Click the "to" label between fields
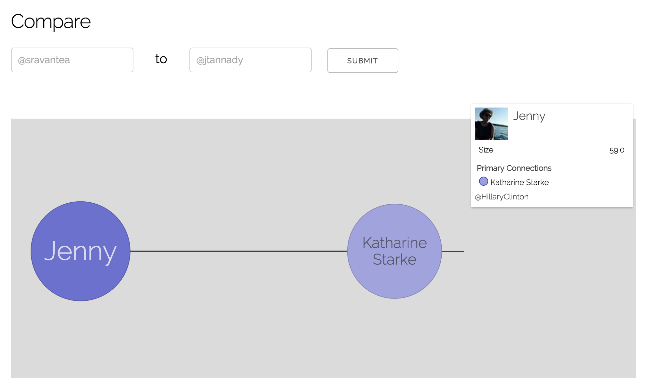Viewport: 647px width, 378px height. 161,59
